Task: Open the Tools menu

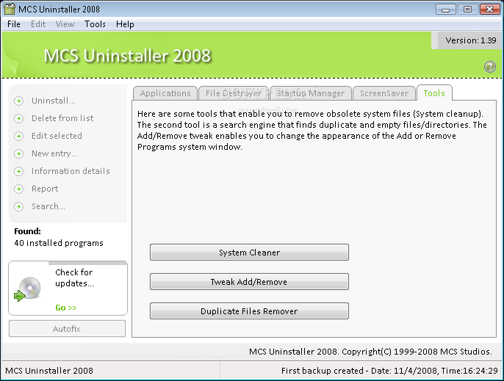Action: (x=96, y=24)
